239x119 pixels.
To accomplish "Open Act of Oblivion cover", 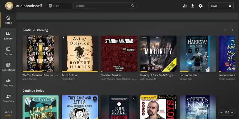I will [x=80, y=53].
